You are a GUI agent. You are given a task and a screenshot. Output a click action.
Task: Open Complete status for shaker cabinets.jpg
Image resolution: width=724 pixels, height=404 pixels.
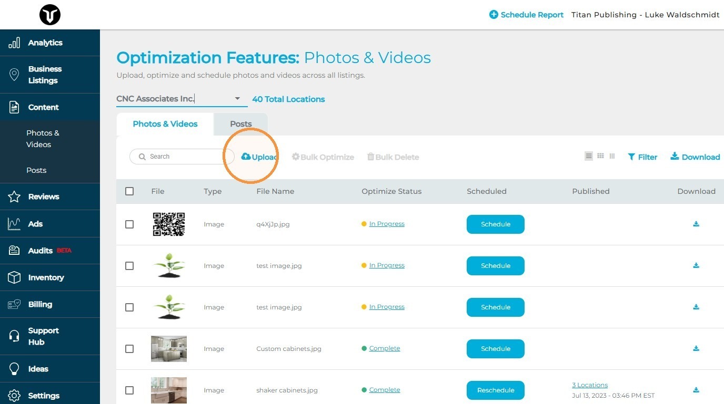click(385, 390)
